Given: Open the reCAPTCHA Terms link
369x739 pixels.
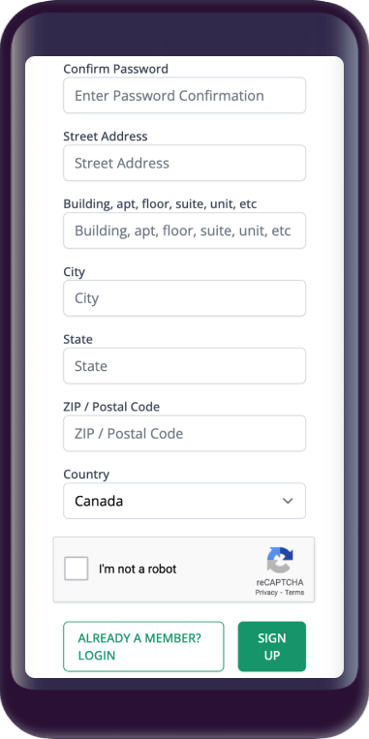Looking at the screenshot, I should (294, 593).
